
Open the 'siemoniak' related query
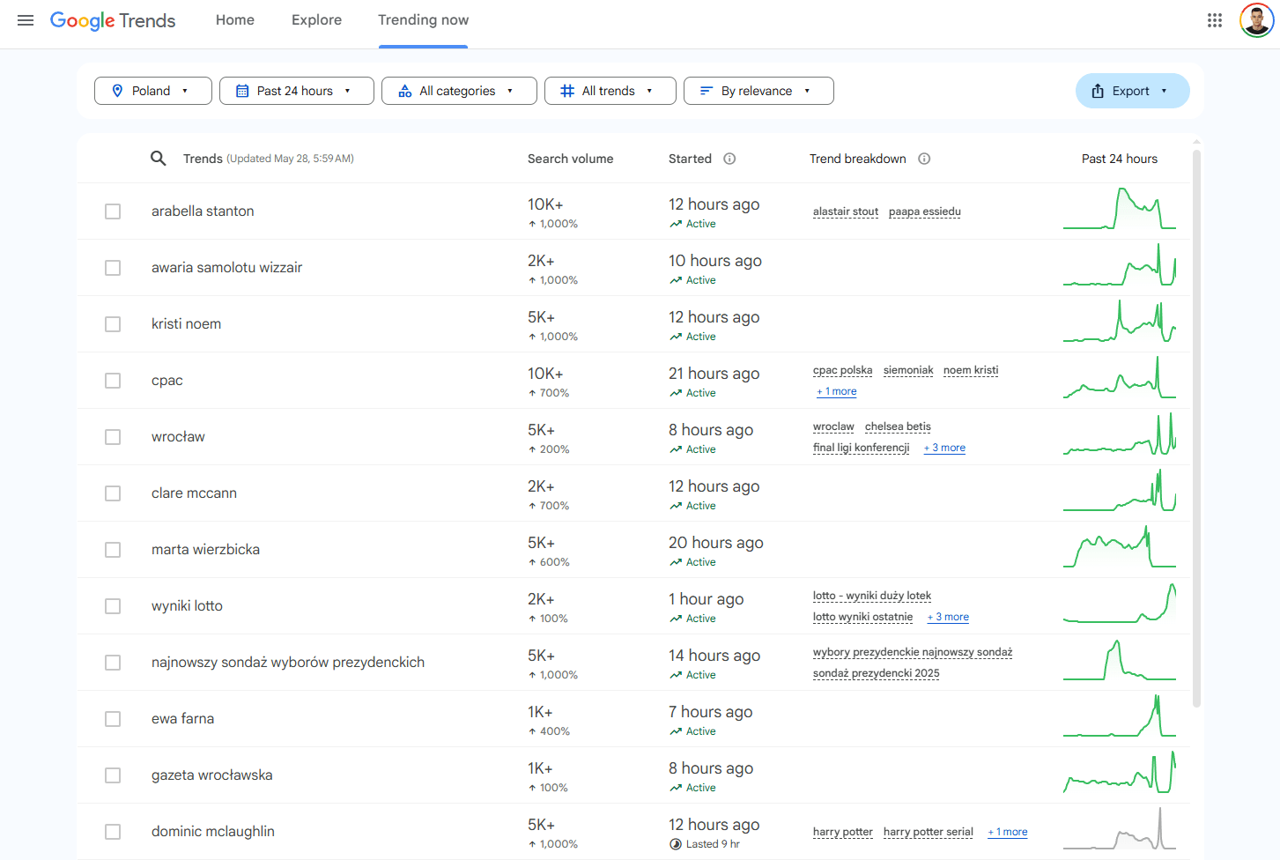(x=908, y=370)
